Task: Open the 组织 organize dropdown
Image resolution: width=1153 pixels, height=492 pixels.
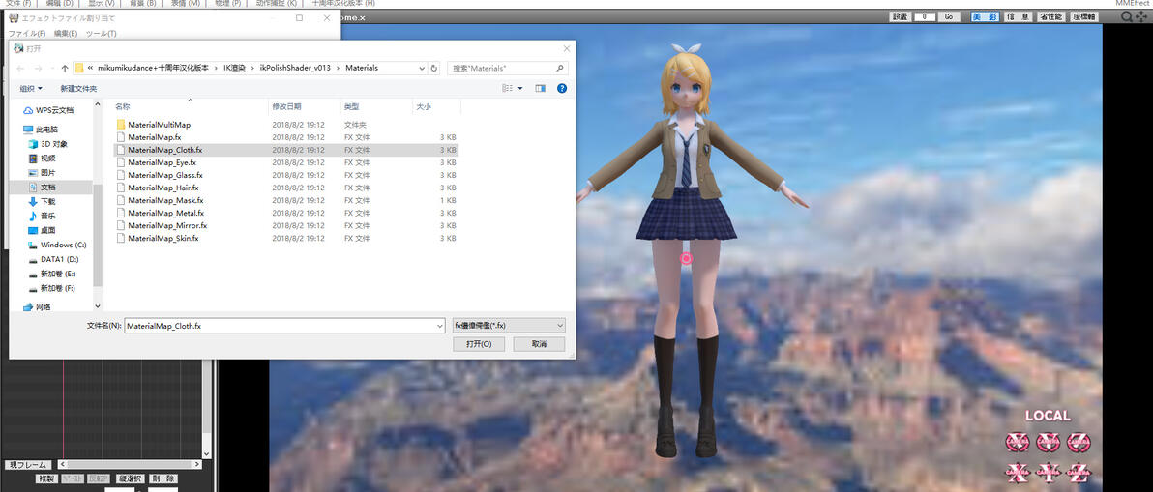Action: tap(31, 88)
